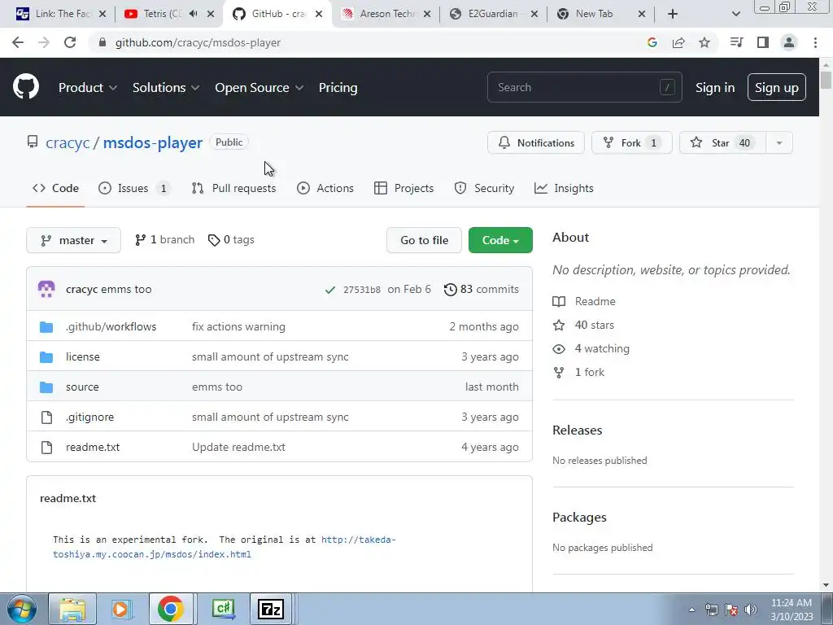
Task: Fork the repository with Fork button
Action: click(x=631, y=143)
